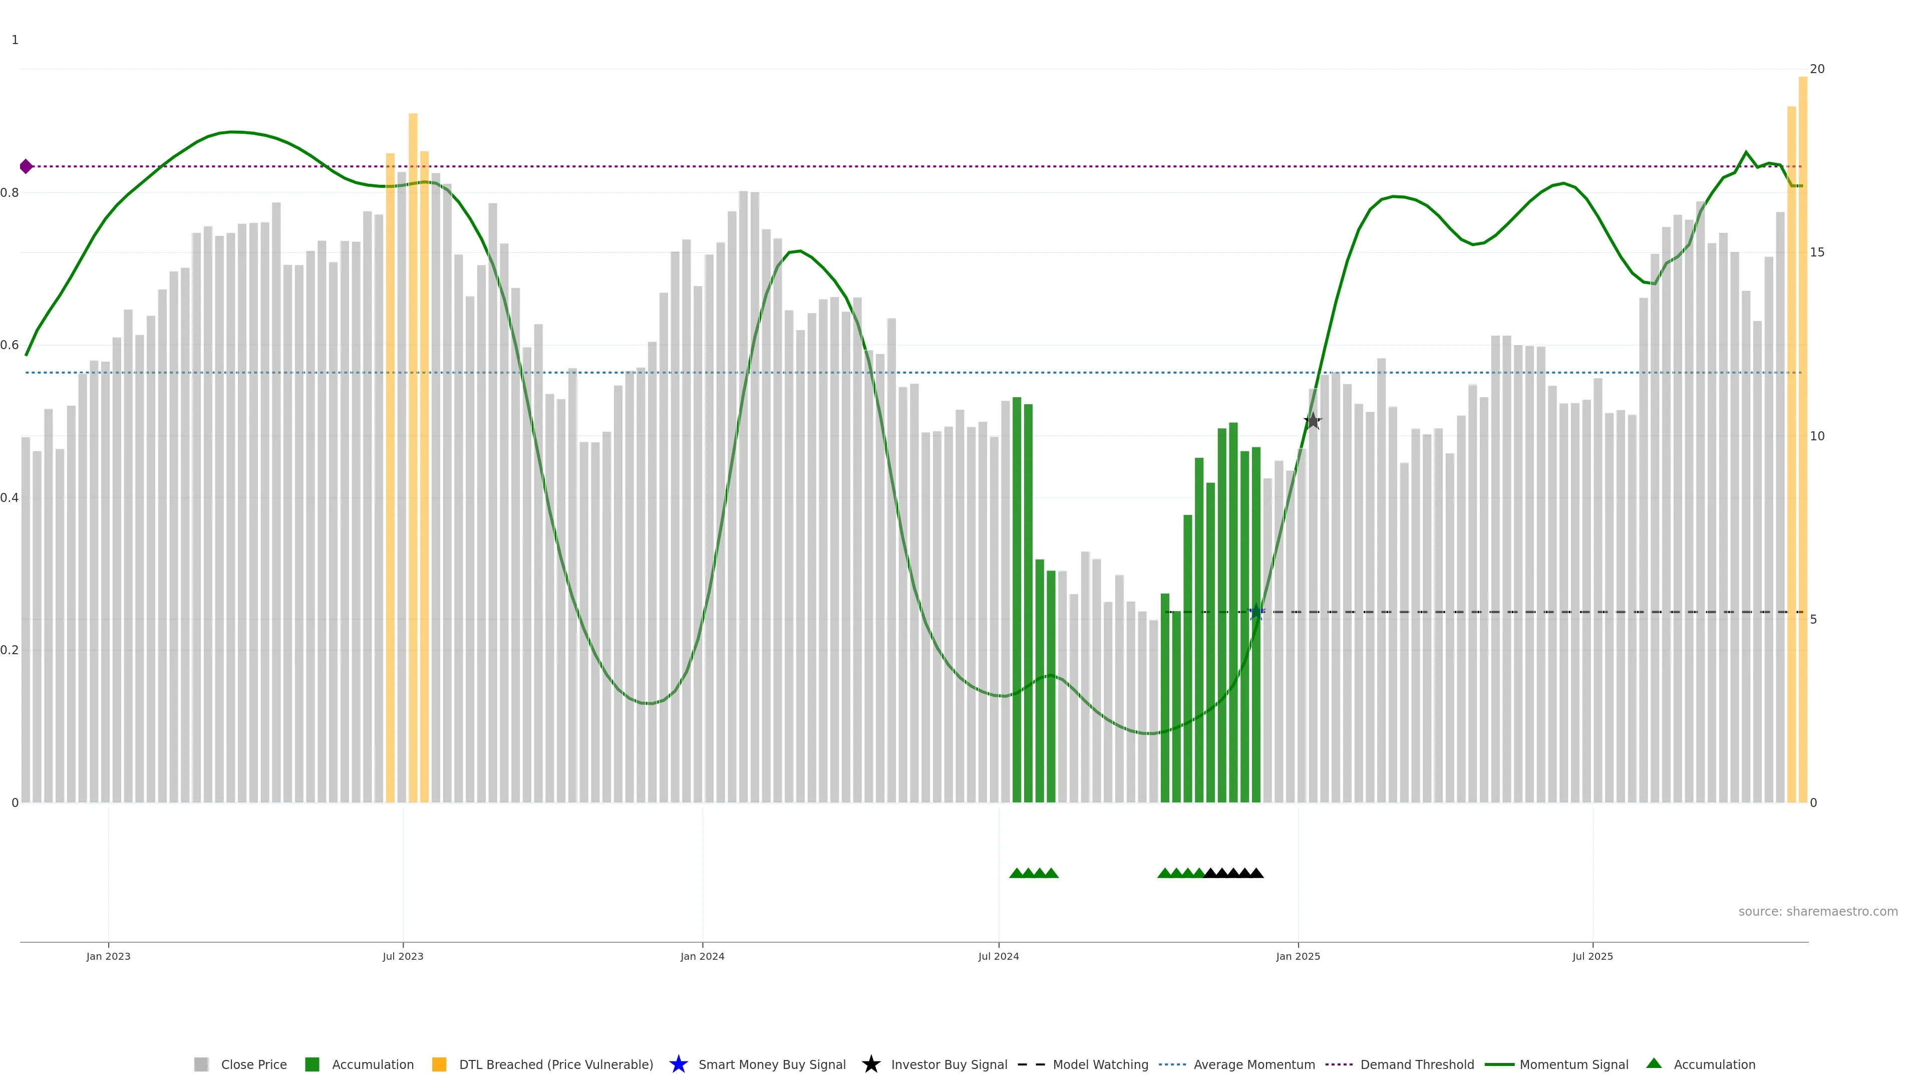Click the last black triangle marker below chart

coord(1256,873)
